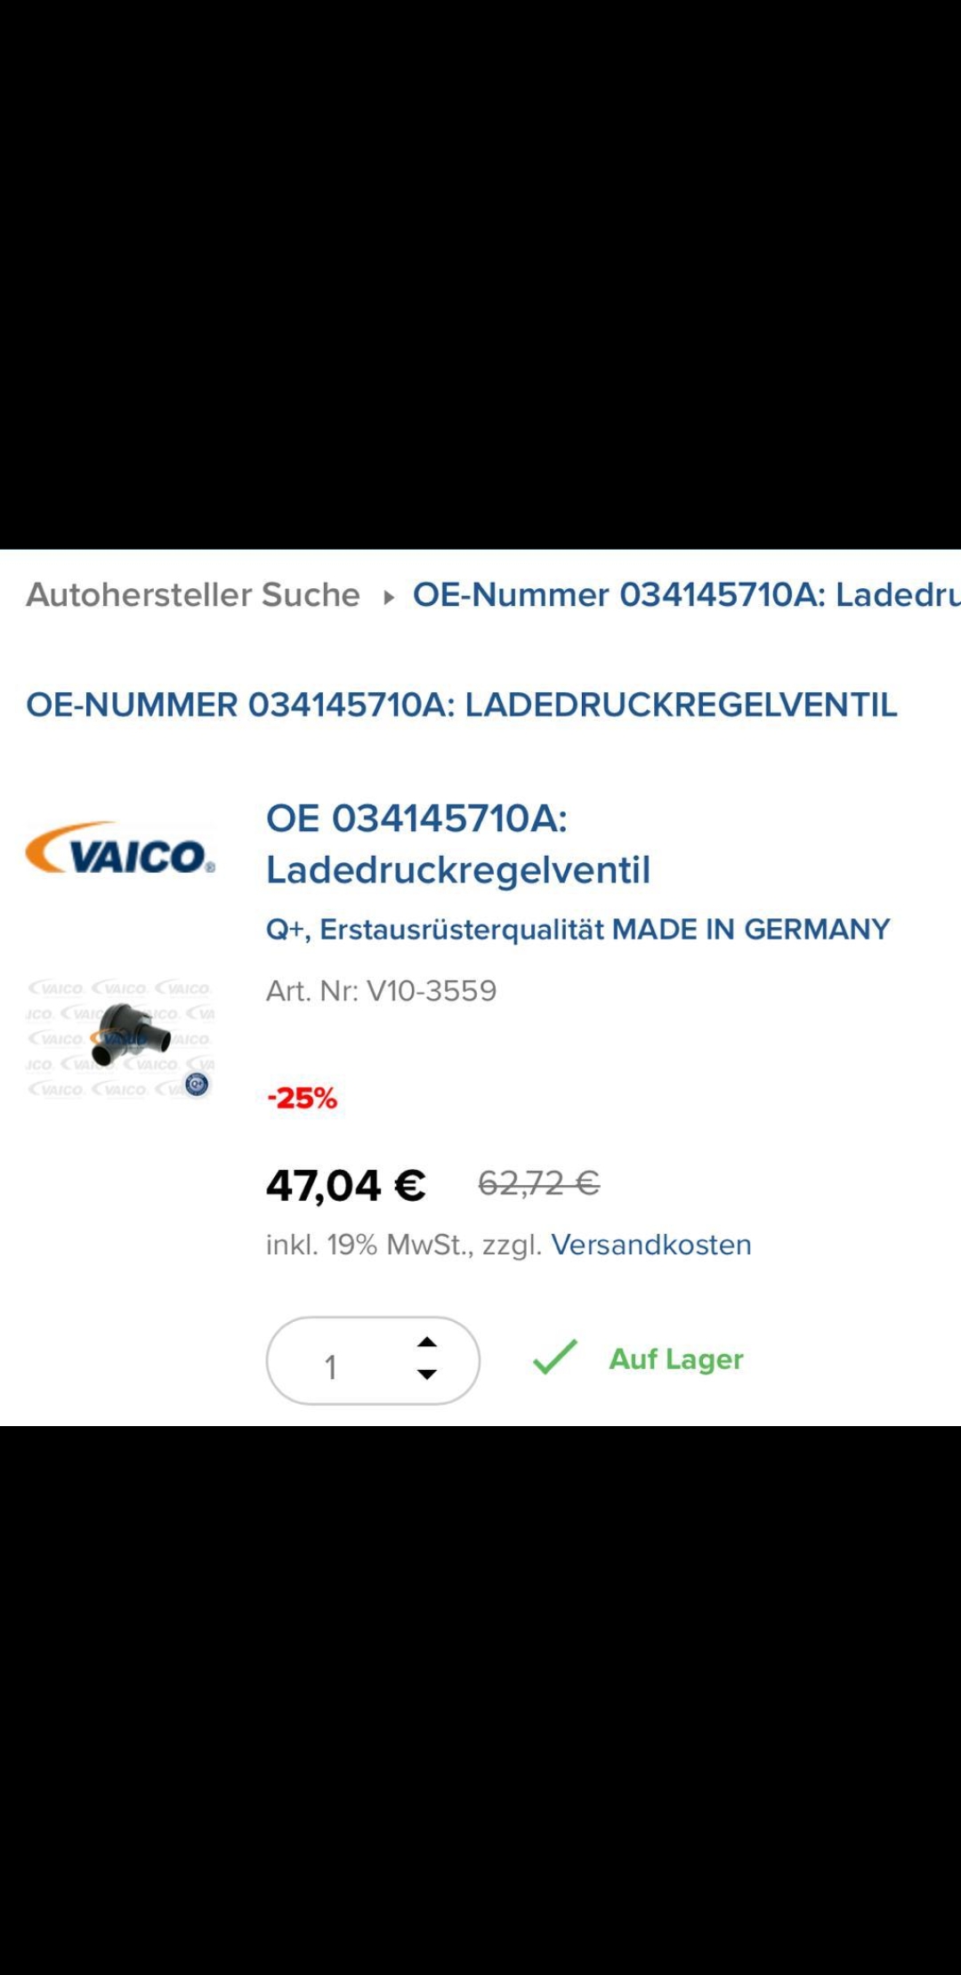Click the OE-NUMMER LADEDRUCKREGELVENTIL page heading

pos(462,705)
